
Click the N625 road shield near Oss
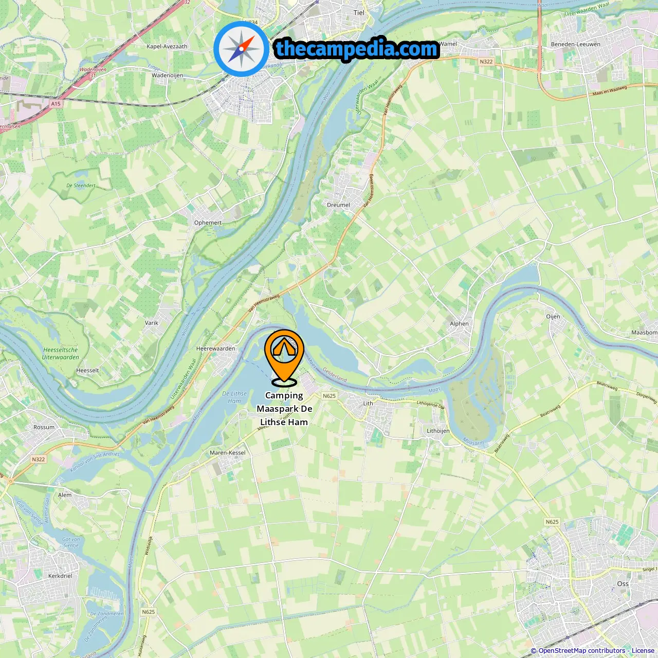click(x=552, y=522)
